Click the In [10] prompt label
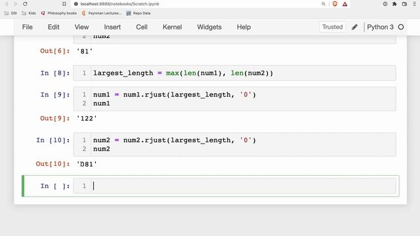 [x=52, y=140]
